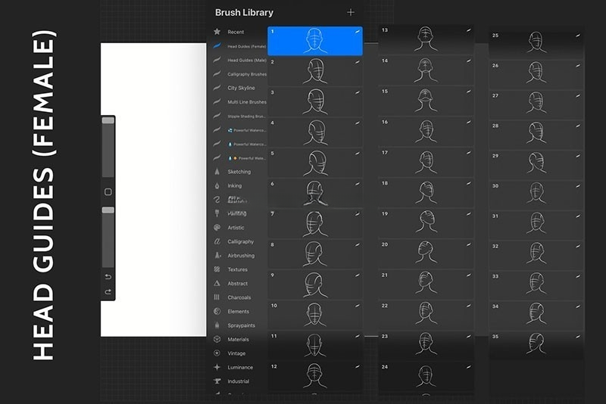Select the Sketching brush category
The image size is (606, 404).
pos(239,172)
